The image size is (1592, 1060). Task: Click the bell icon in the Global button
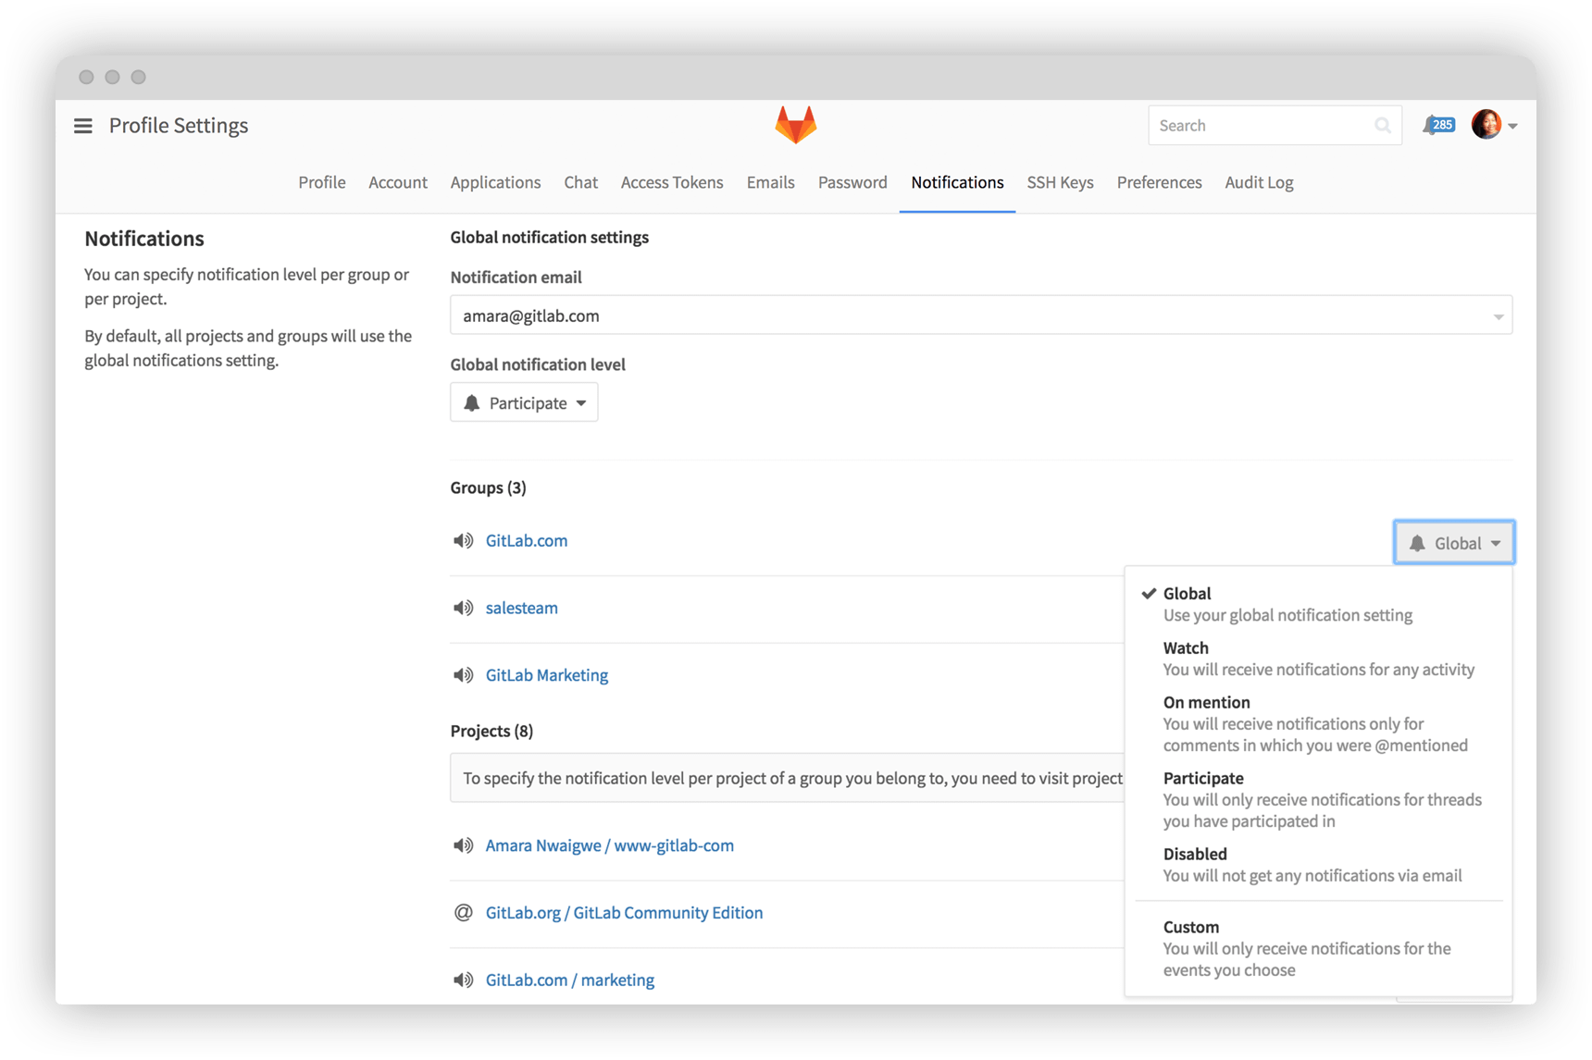1417,544
